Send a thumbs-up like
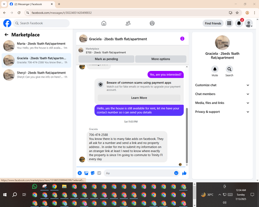 pyautogui.click(x=184, y=173)
